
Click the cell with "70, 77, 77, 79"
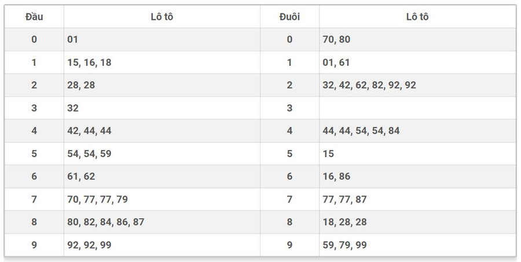click(x=97, y=199)
